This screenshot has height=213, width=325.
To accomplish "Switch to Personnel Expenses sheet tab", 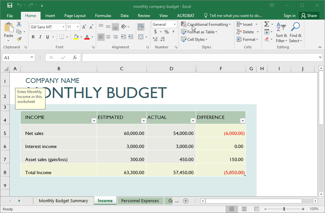I will click(140, 201).
